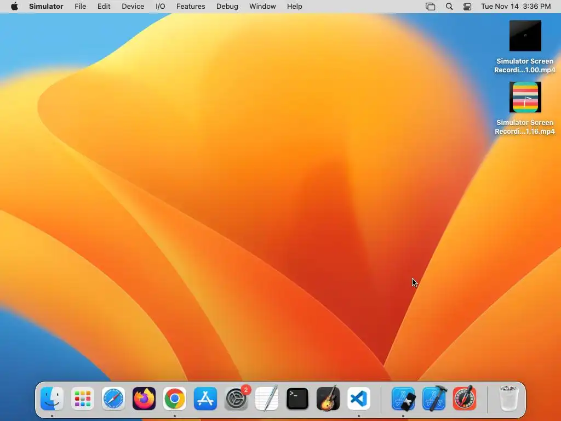Launch Terminal from the Dock
The width and height of the screenshot is (561, 421).
(297, 399)
